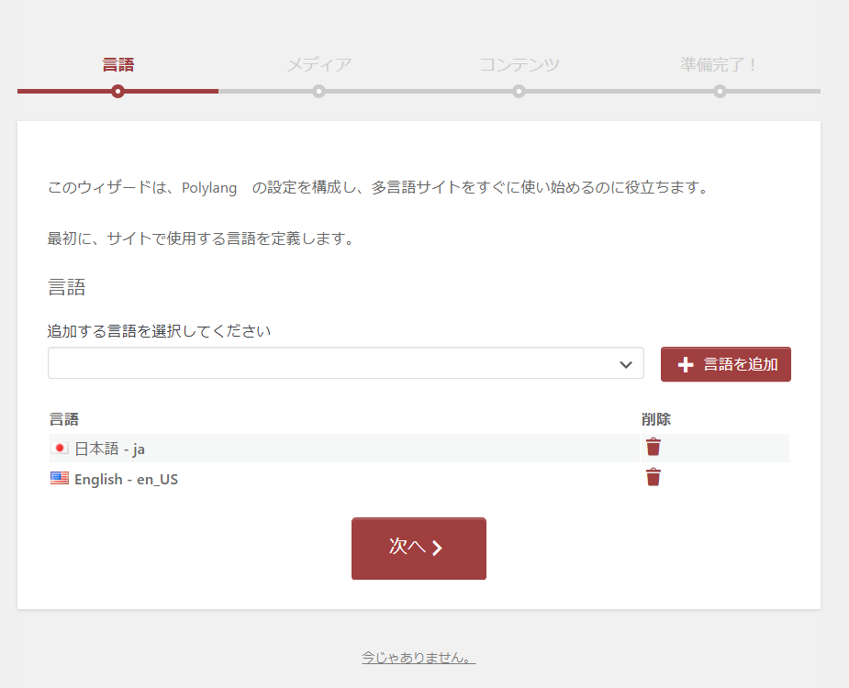Click the Japanese flag icon

click(x=60, y=449)
